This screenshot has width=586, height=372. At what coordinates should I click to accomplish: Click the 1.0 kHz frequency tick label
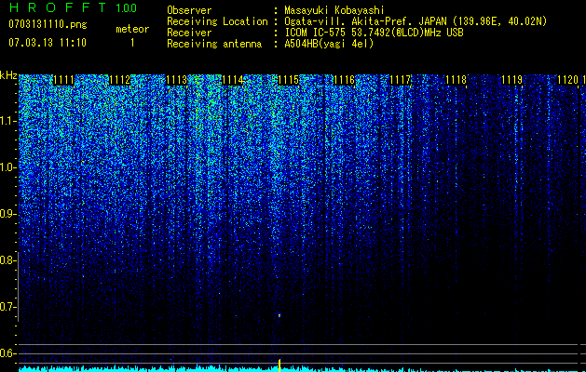(7, 167)
